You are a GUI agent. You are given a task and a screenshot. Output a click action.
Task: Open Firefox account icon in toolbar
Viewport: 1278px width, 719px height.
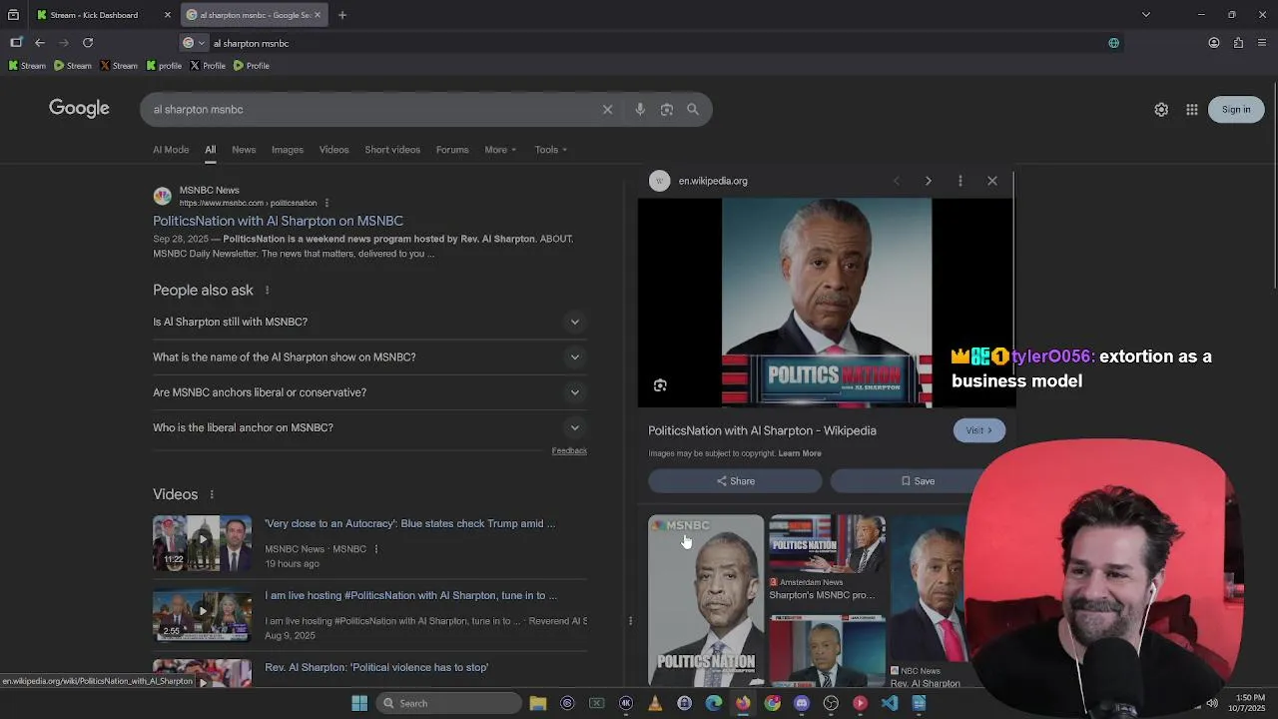point(1214,43)
